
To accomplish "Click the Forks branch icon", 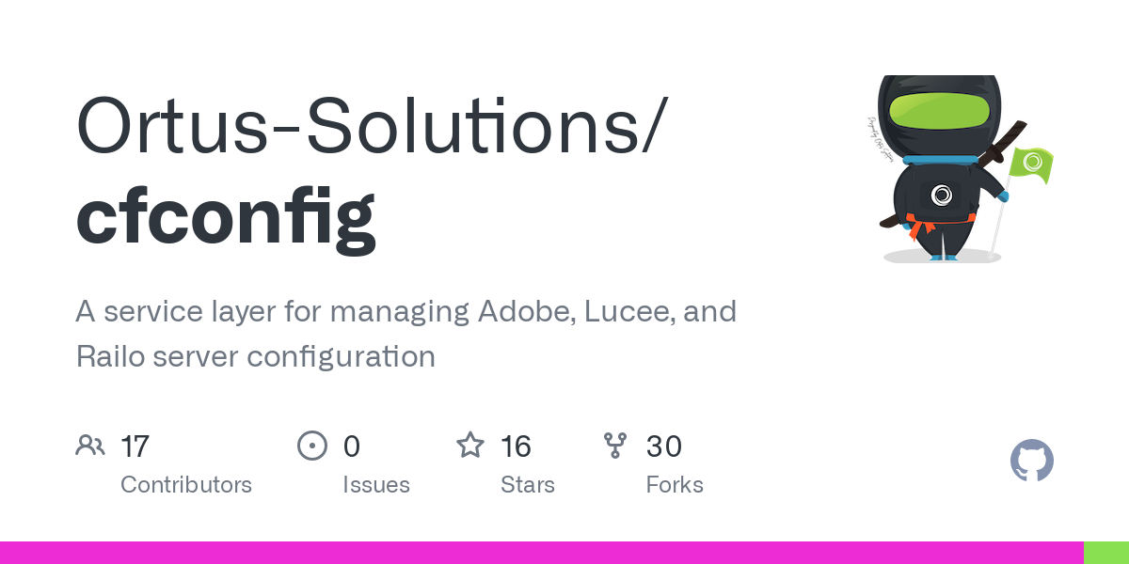I will click(615, 445).
